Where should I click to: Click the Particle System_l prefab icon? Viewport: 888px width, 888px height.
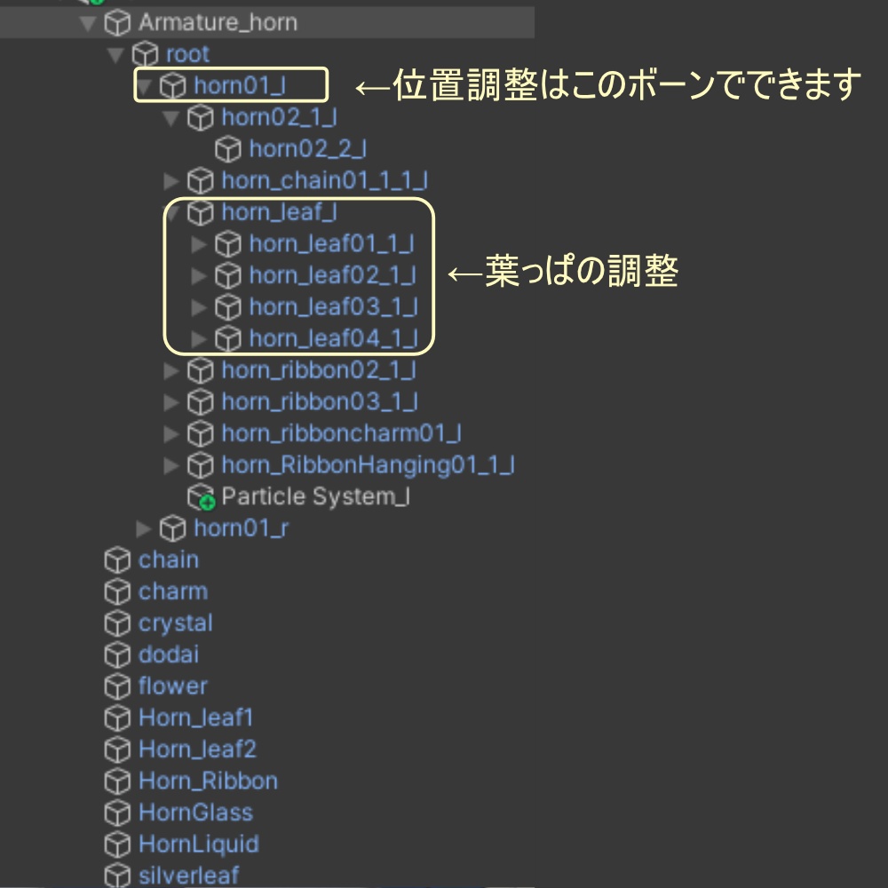201,497
